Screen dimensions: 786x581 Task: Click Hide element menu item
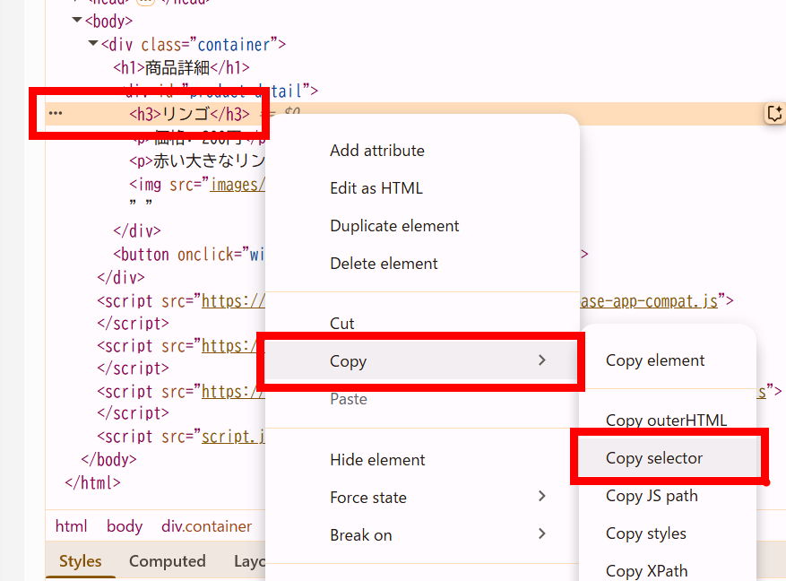coord(377,460)
